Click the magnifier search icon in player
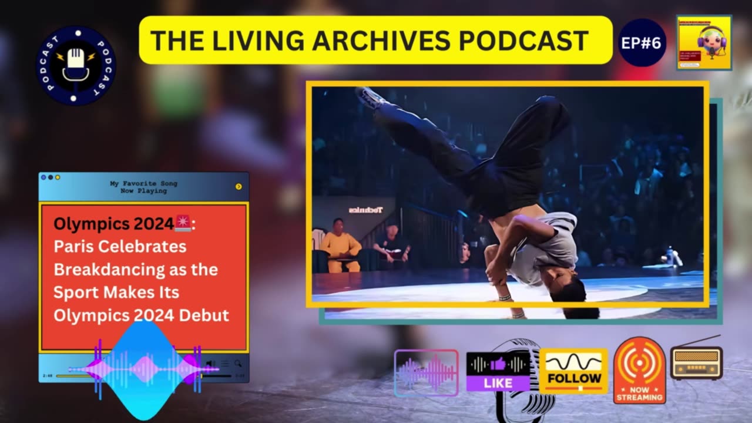Viewport: 752px width, 423px height. pos(238,364)
